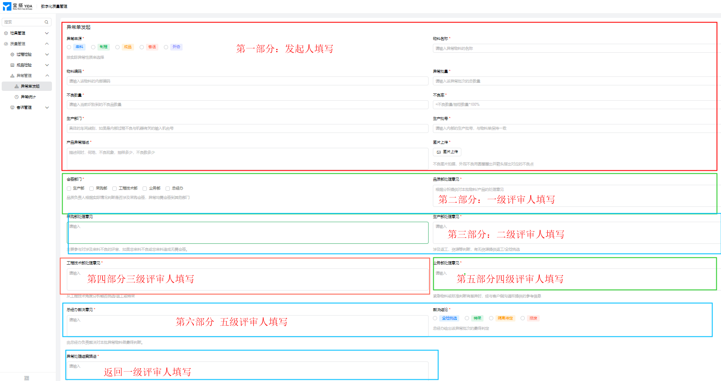The image size is (721, 381).
Task: Click the picture icon on 图片上传
Action: point(439,152)
